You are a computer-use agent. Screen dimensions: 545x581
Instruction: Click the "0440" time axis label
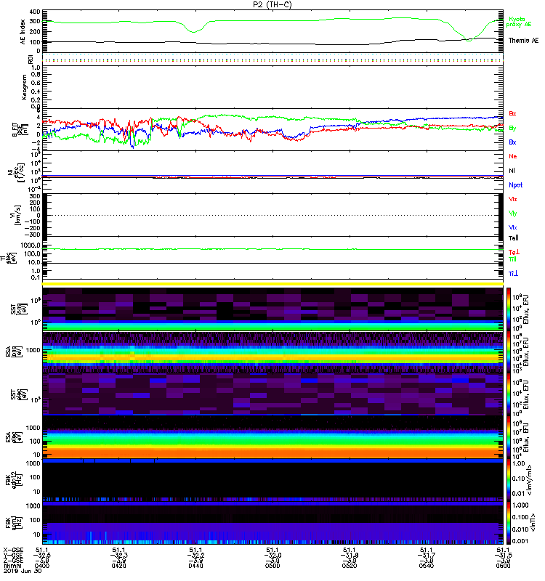[x=195, y=566]
